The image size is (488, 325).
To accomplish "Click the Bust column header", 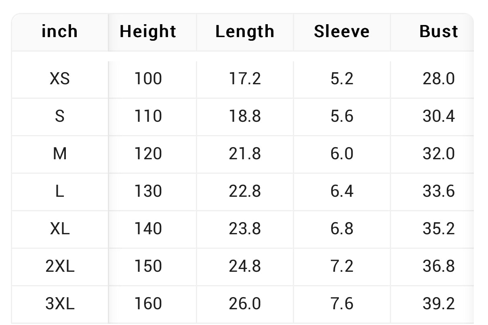I will 439,31.
